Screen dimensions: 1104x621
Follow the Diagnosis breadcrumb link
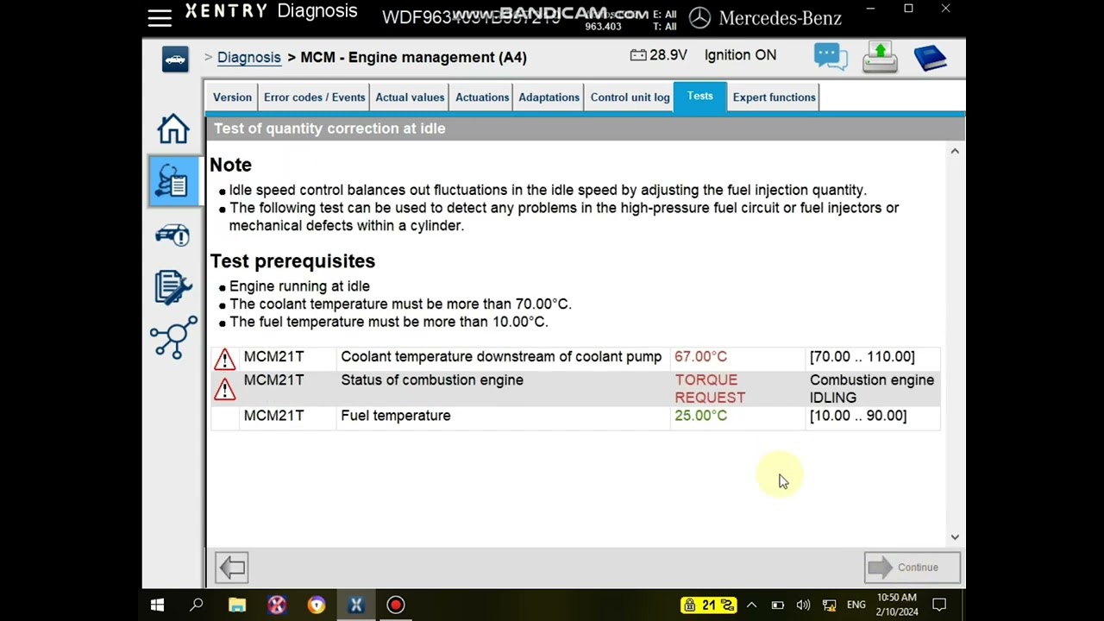(249, 57)
